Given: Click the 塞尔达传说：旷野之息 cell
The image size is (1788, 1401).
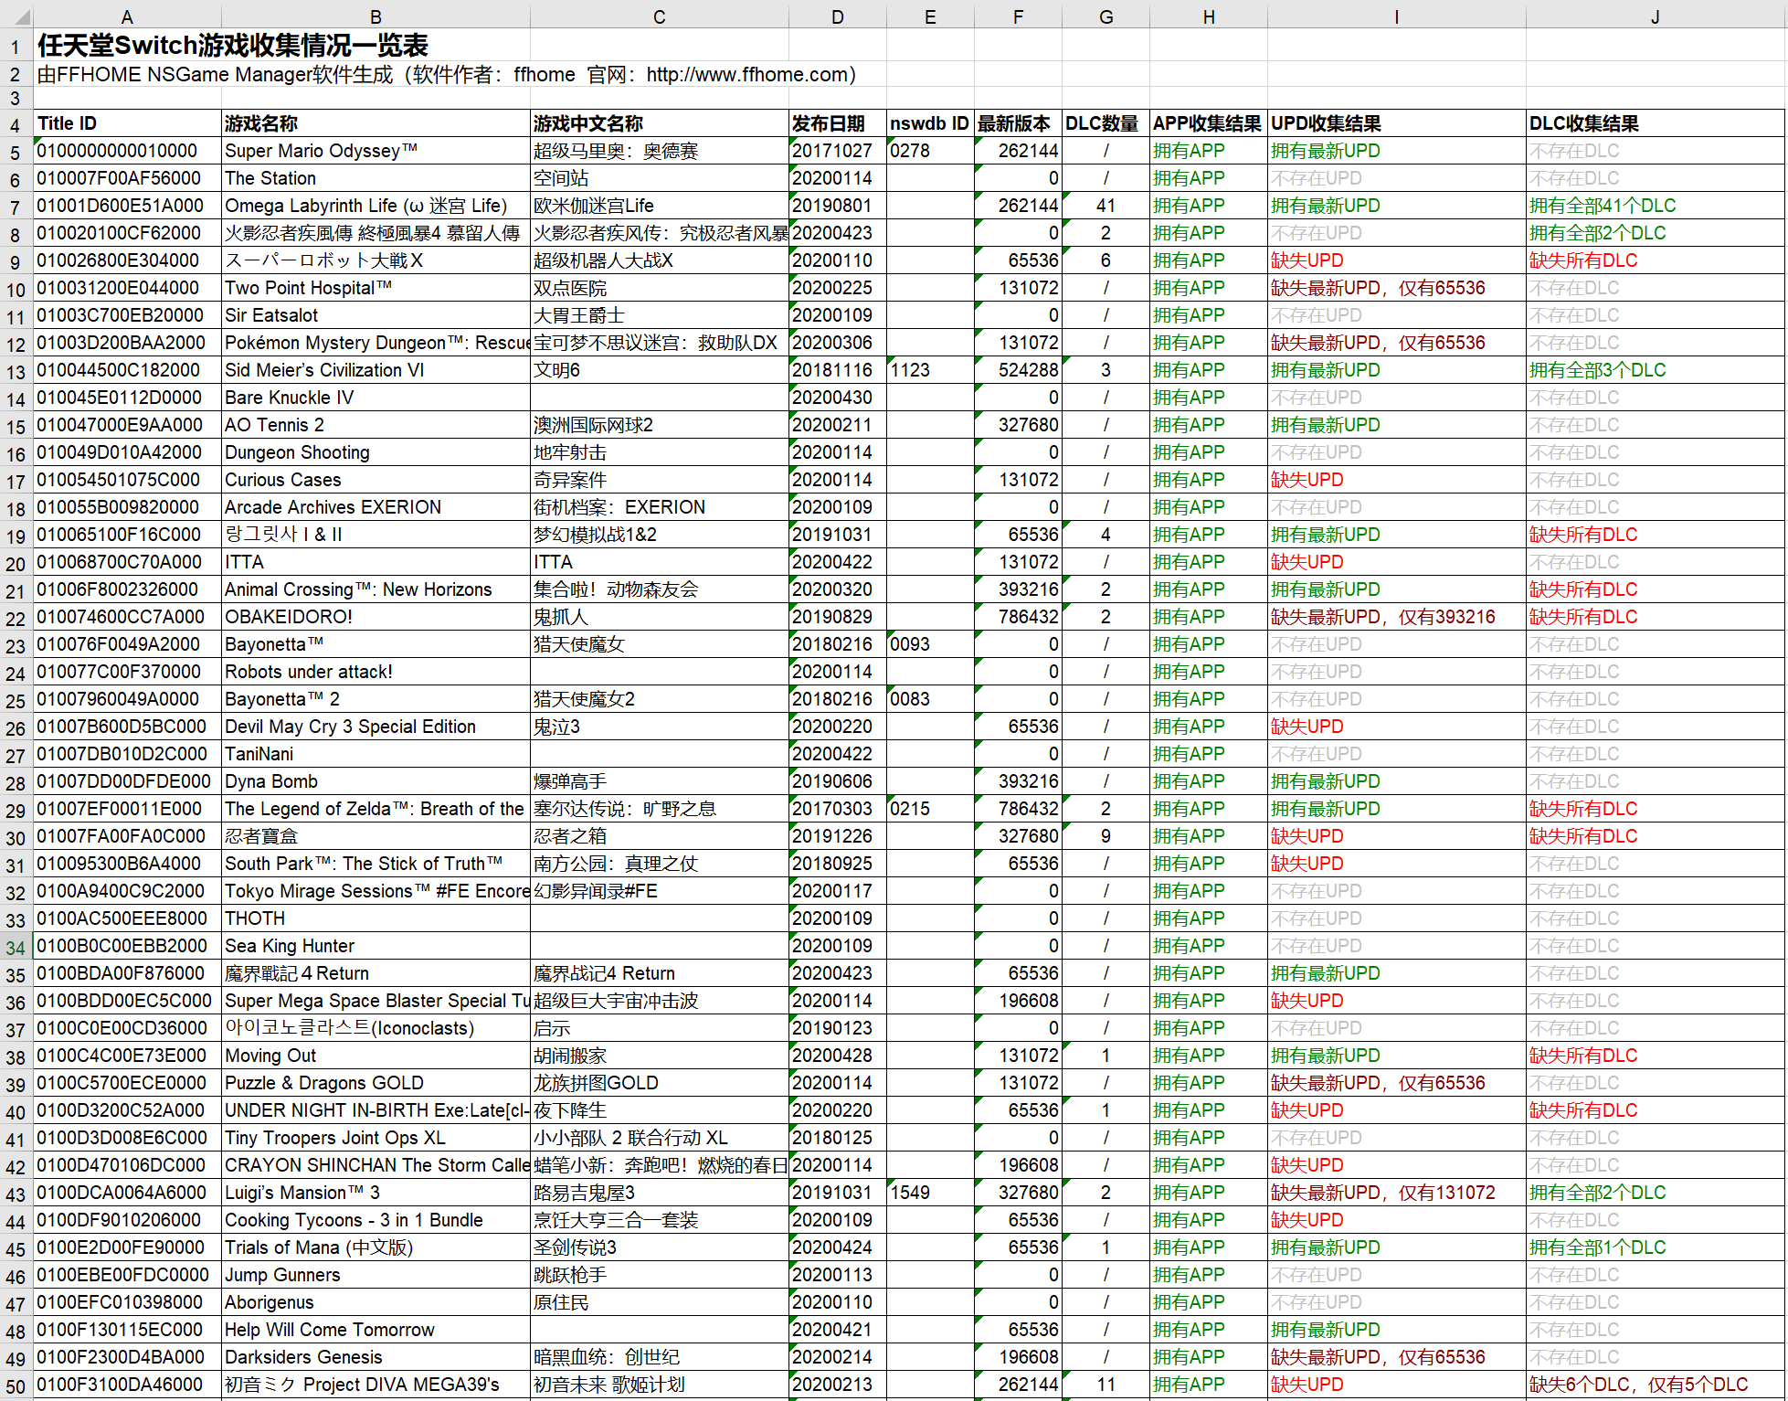Looking at the screenshot, I should (x=660, y=809).
